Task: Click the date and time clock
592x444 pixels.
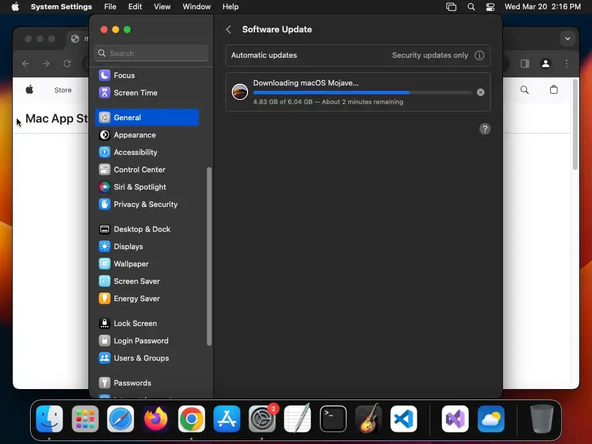Action: pos(542,7)
